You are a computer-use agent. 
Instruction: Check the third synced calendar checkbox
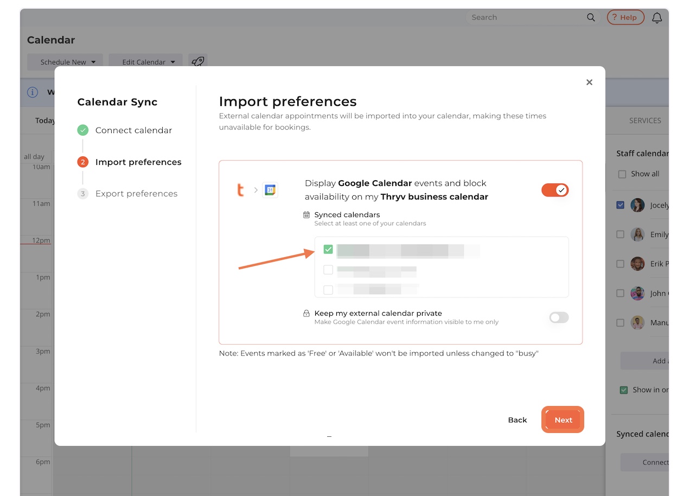tap(328, 290)
